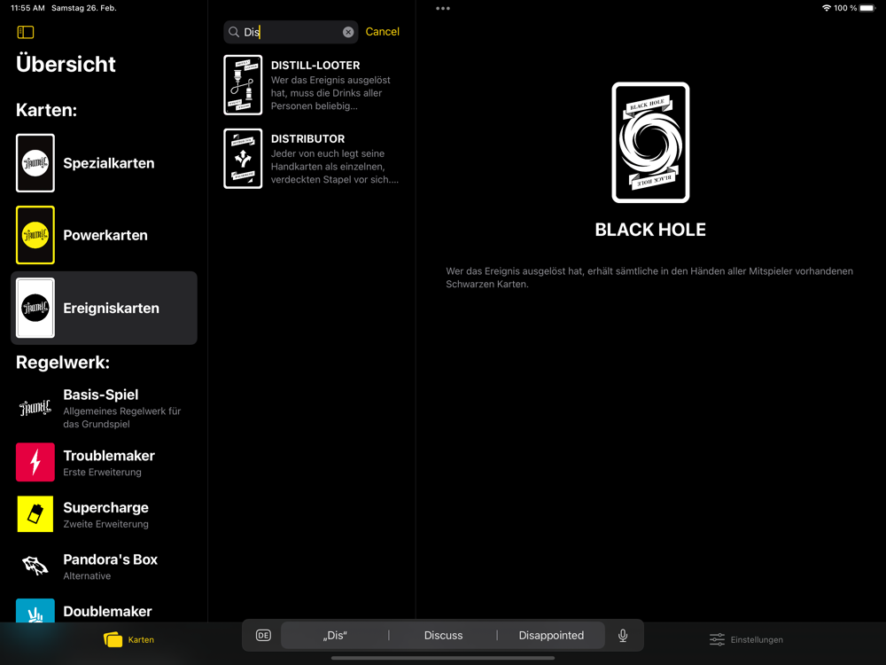Start dictation with the microphone icon
Image resolution: width=886 pixels, height=665 pixels.
[x=623, y=636]
